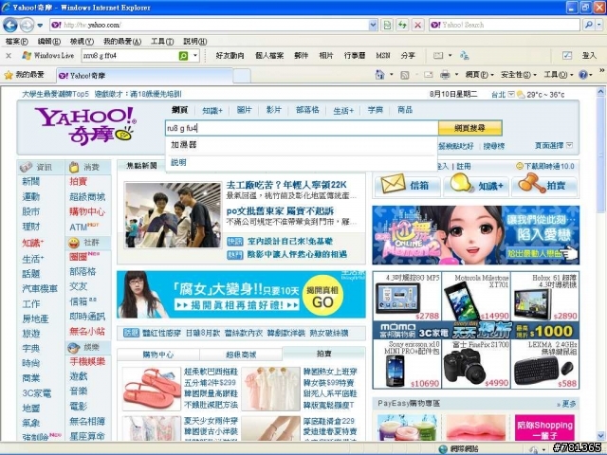This screenshot has width=607, height=455.
Task: Expand the address bar URL dropdown
Action: [x=373, y=26]
